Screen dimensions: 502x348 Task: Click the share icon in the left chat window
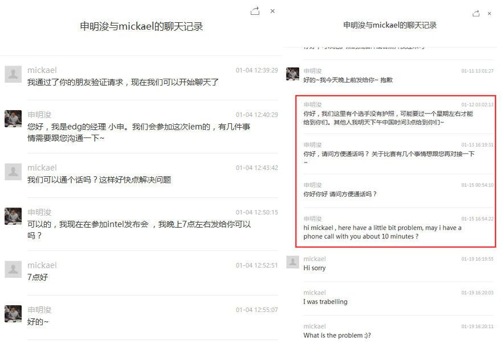[x=255, y=11]
